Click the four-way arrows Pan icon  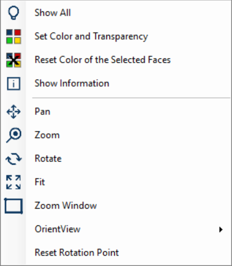coord(14,112)
